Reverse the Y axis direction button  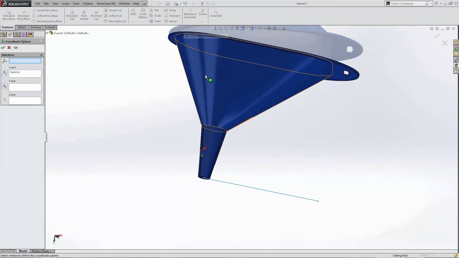5,86
